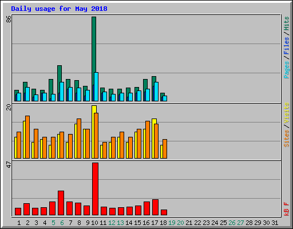293x229 pixels.
Task: Click day label "30" on the x-axis
Action: (x=266, y=223)
